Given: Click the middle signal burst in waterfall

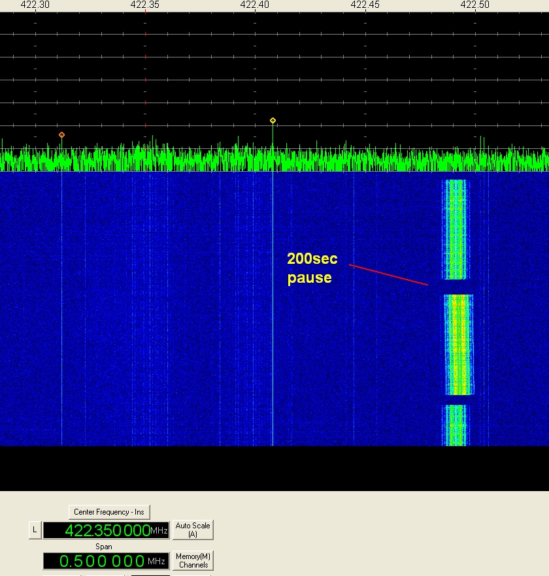Looking at the screenshot, I should click(x=458, y=344).
